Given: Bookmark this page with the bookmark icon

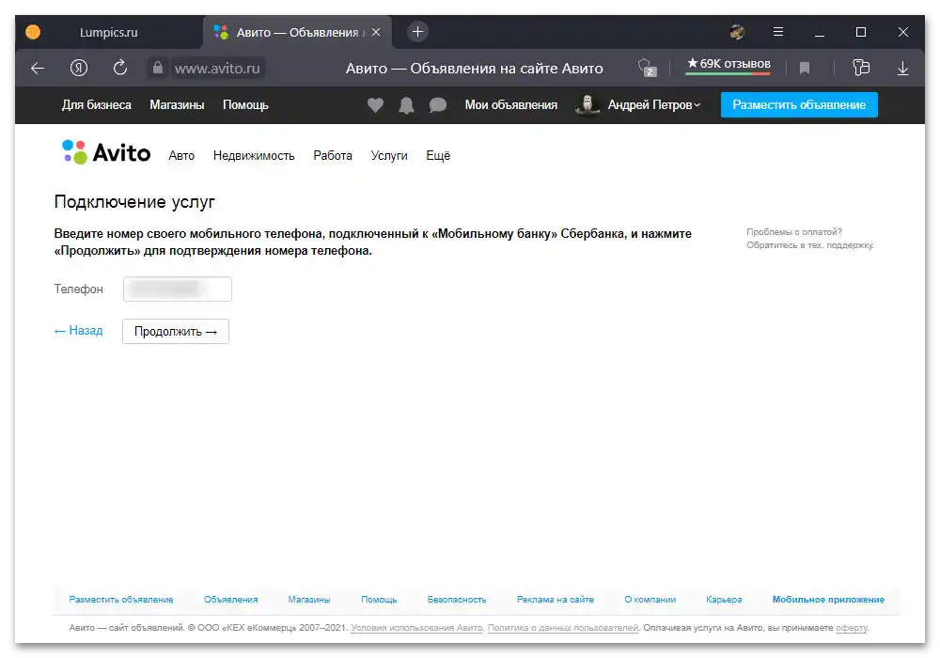Looking at the screenshot, I should tap(805, 69).
